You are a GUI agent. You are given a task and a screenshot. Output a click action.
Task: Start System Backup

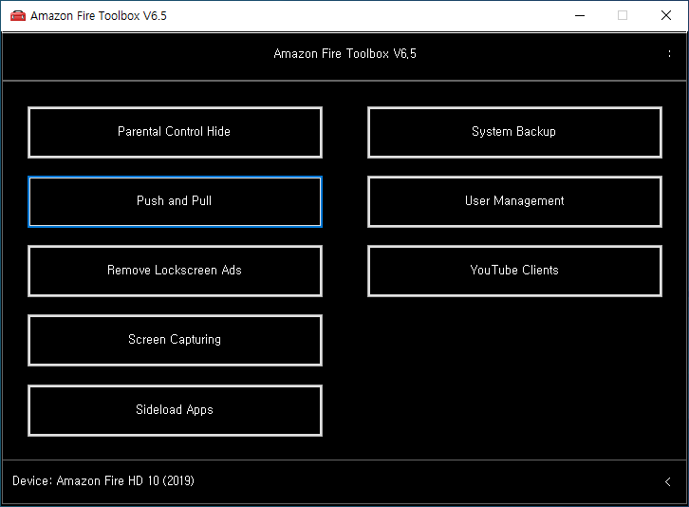pos(514,132)
